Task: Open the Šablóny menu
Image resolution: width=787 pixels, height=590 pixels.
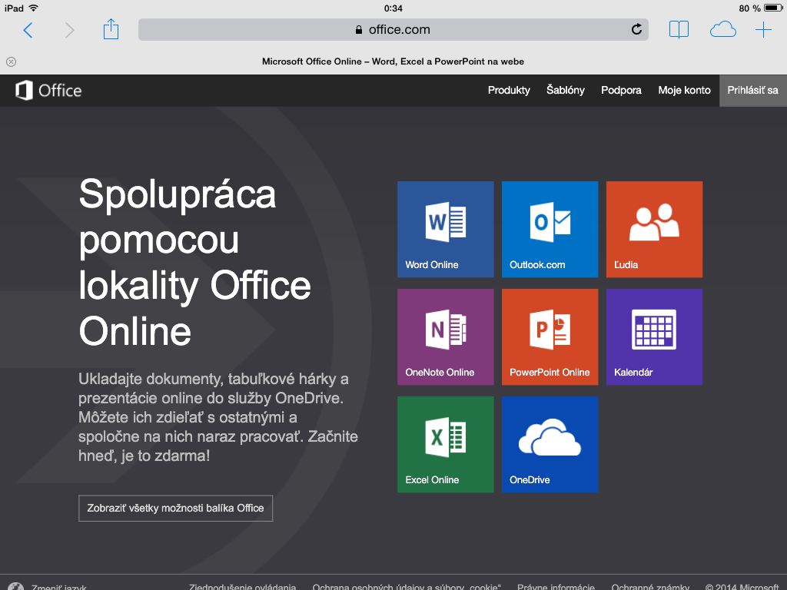Action: [565, 91]
